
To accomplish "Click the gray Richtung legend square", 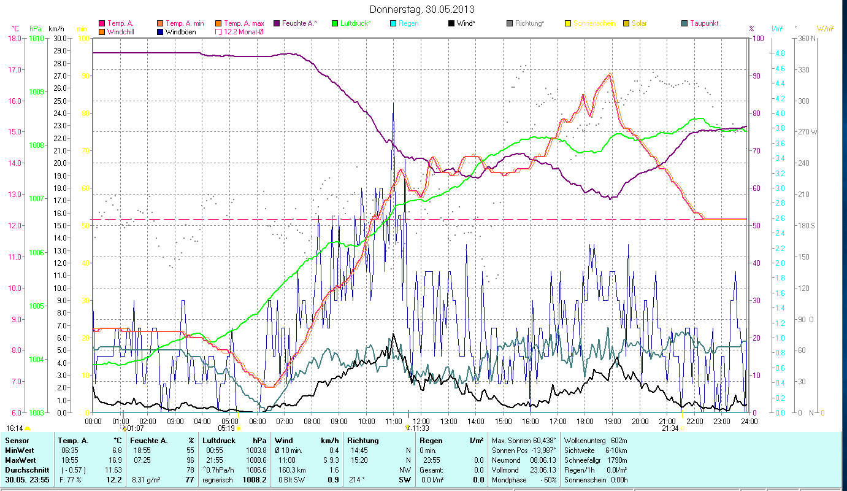I will coord(510,23).
